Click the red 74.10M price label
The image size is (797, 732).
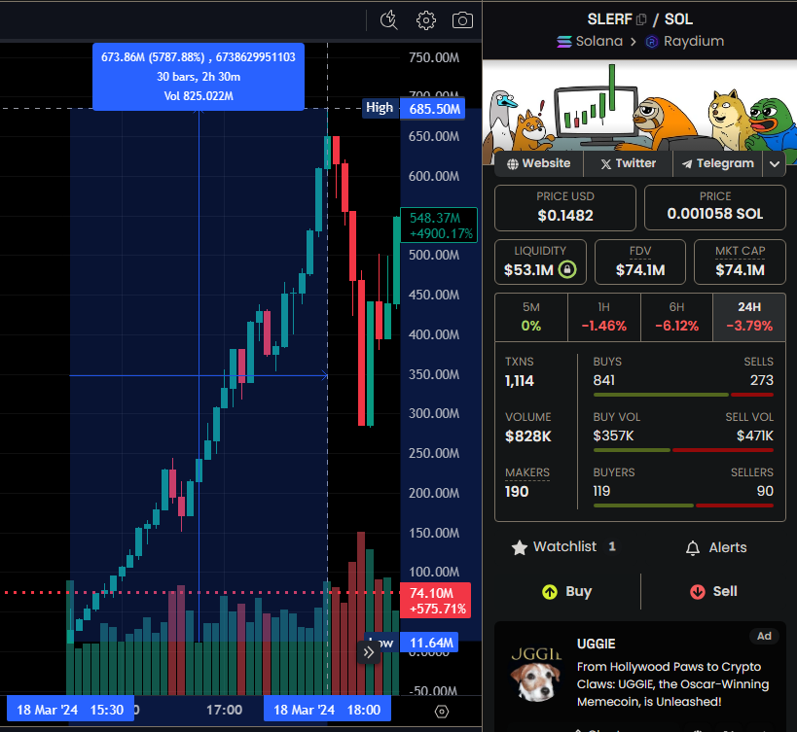coord(436,601)
